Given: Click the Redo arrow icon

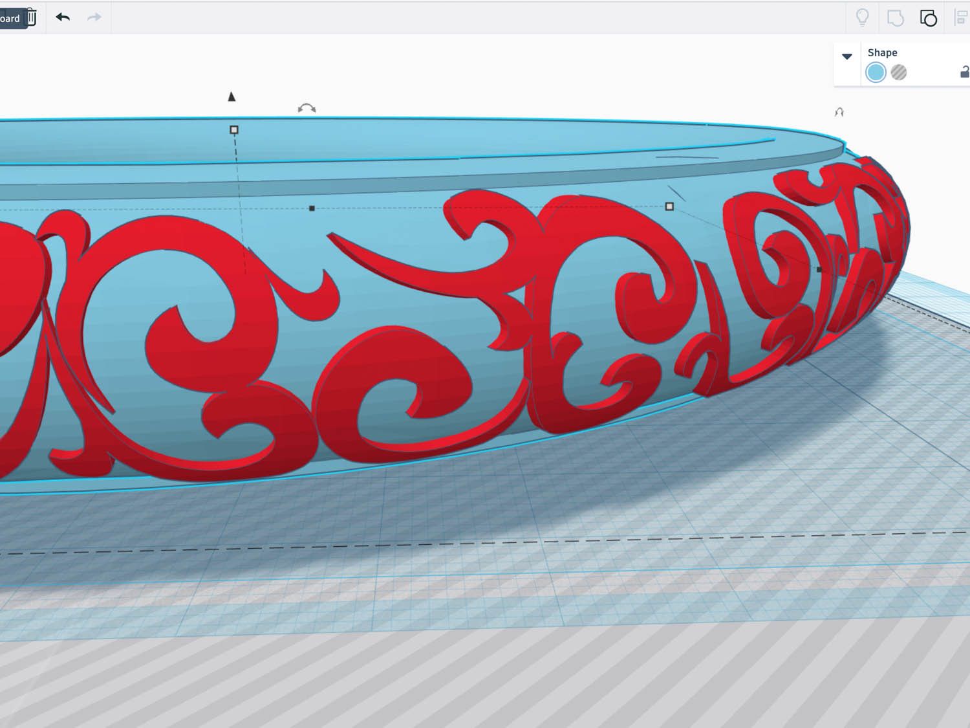Looking at the screenshot, I should coord(94,17).
